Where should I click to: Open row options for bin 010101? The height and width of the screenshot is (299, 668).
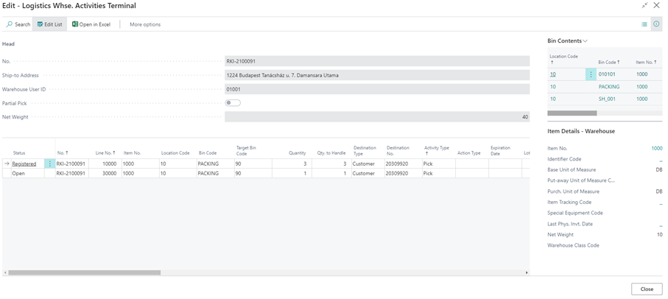(591, 74)
